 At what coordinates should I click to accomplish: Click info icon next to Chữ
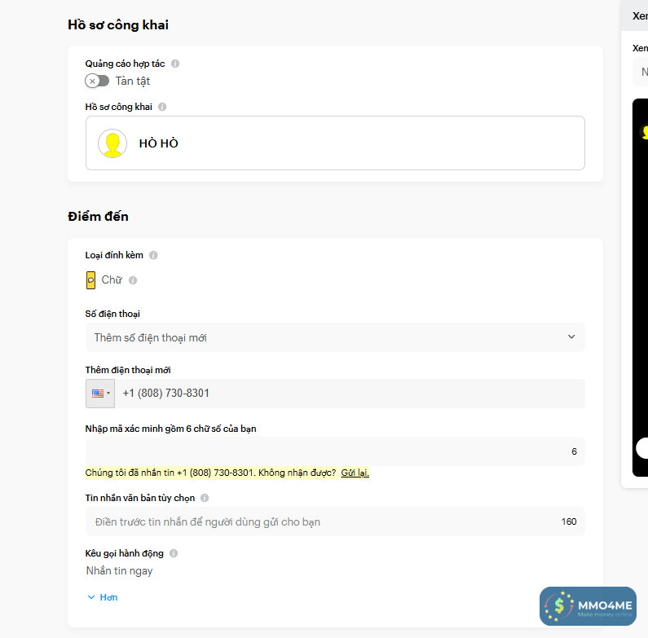133,280
